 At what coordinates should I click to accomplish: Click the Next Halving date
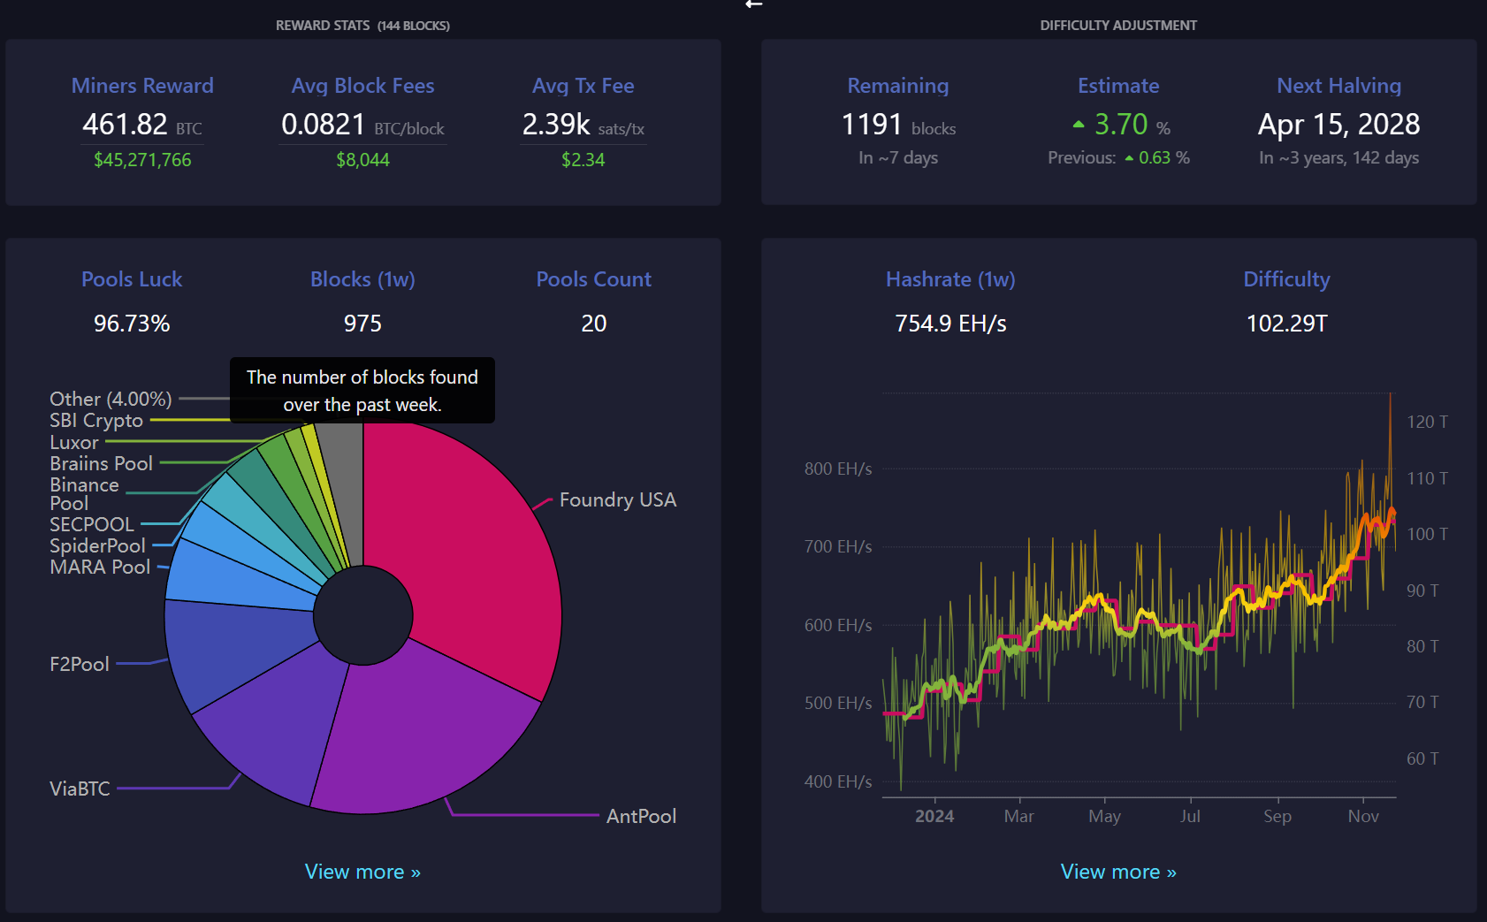tap(1338, 125)
